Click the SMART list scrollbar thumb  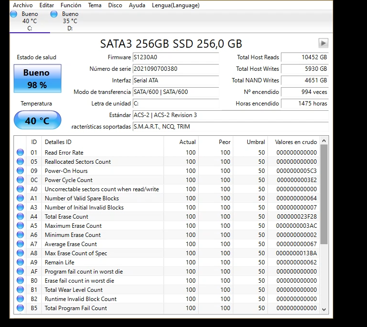point(324,195)
